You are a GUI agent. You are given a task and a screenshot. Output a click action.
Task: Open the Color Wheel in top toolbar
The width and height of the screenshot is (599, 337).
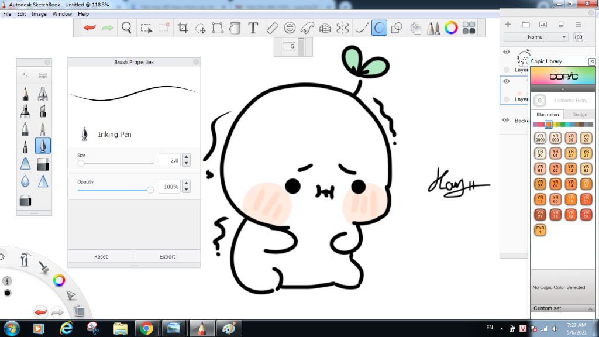point(451,27)
